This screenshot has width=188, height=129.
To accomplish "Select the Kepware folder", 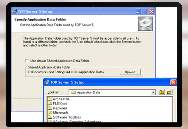I will (58, 108).
